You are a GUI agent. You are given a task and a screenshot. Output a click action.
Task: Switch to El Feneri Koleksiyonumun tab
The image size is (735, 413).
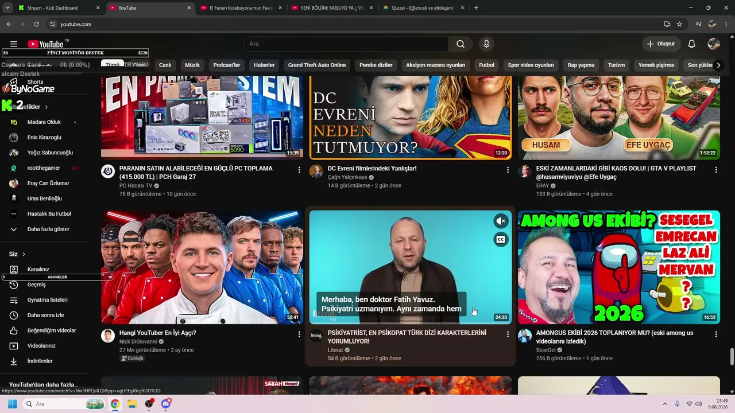coord(241,8)
